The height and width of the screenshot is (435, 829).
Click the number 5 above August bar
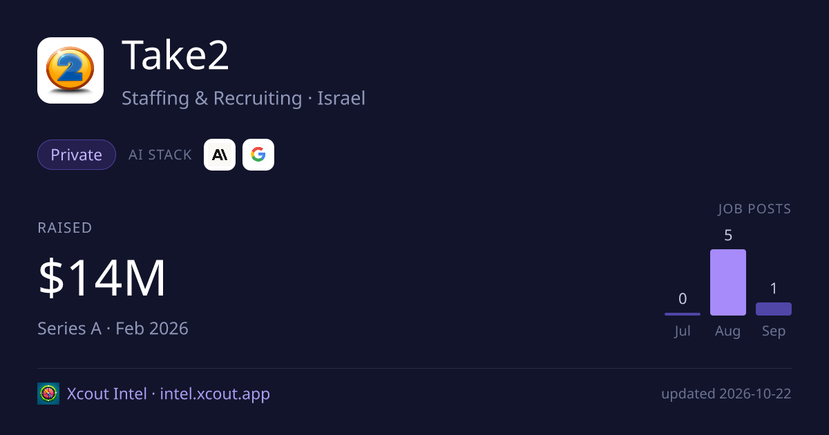(x=728, y=235)
